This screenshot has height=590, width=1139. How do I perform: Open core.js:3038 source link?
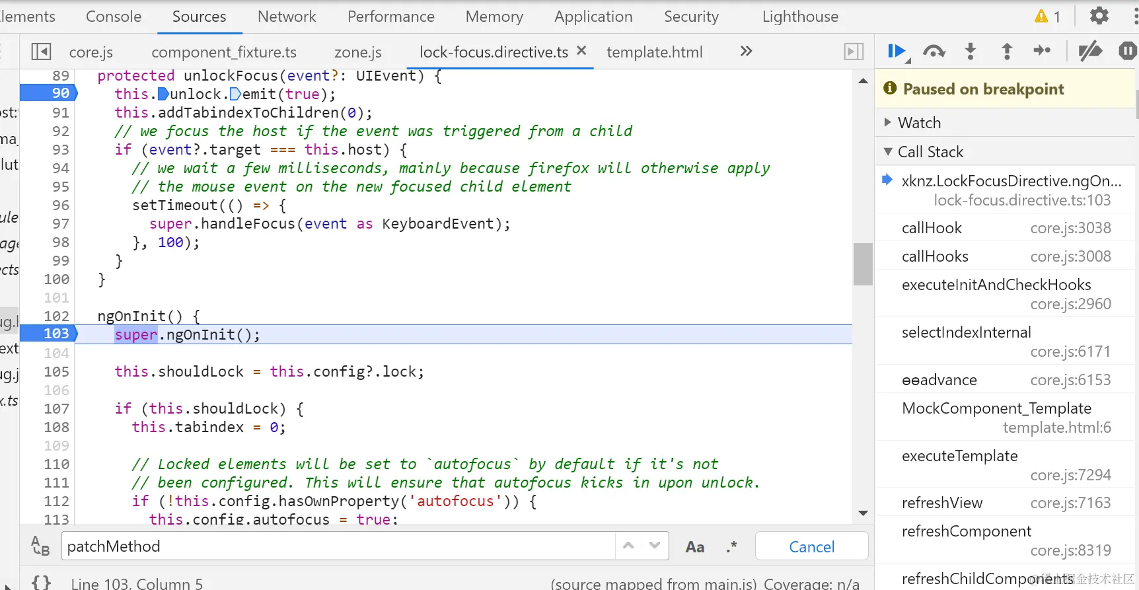1071,228
